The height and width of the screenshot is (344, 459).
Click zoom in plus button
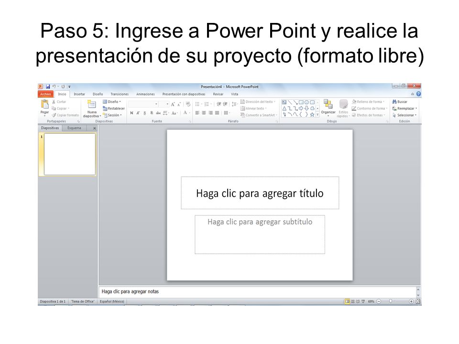coord(411,301)
